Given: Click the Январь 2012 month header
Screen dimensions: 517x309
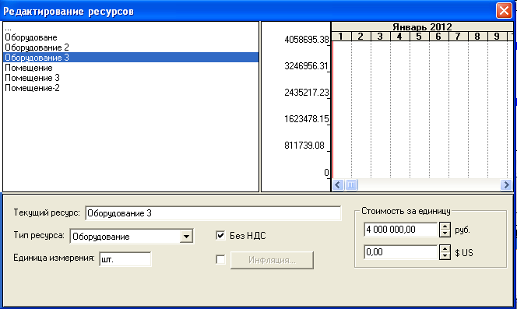Looking at the screenshot, I should pyautogui.click(x=422, y=26).
